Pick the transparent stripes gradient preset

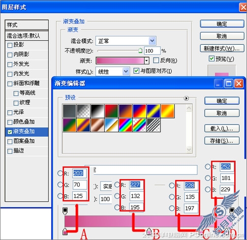[x=154, y=125]
